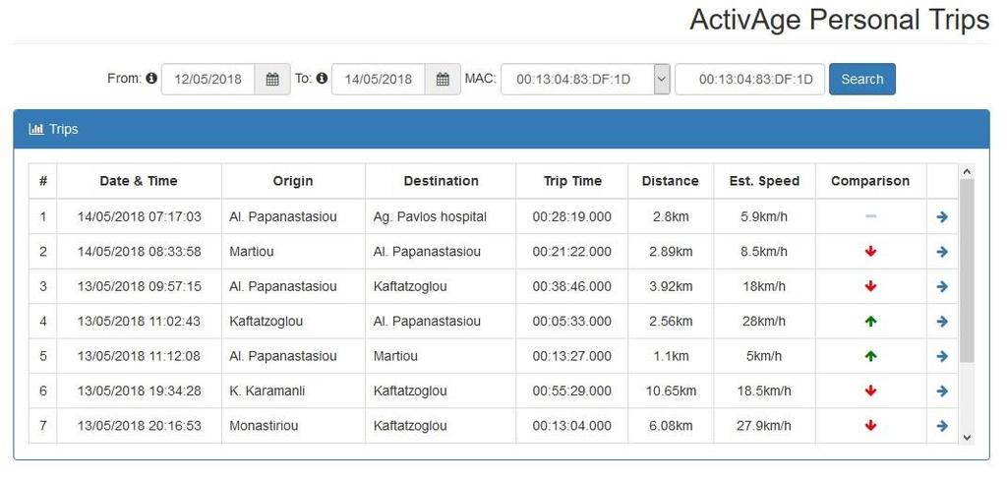Click trip time 00:55:29.000
The height and width of the screenshot is (482, 1007).
pyautogui.click(x=571, y=391)
